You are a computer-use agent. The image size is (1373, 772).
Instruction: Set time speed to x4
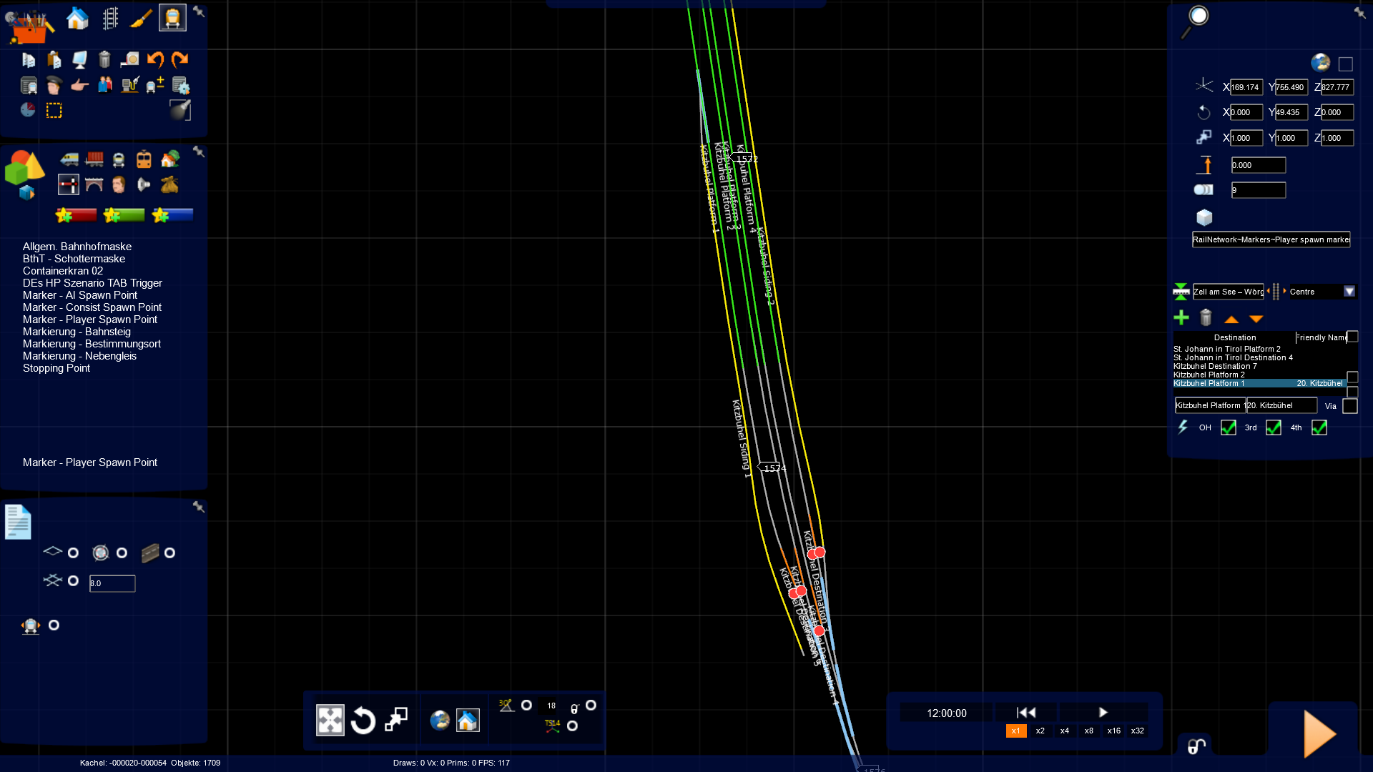click(x=1065, y=731)
